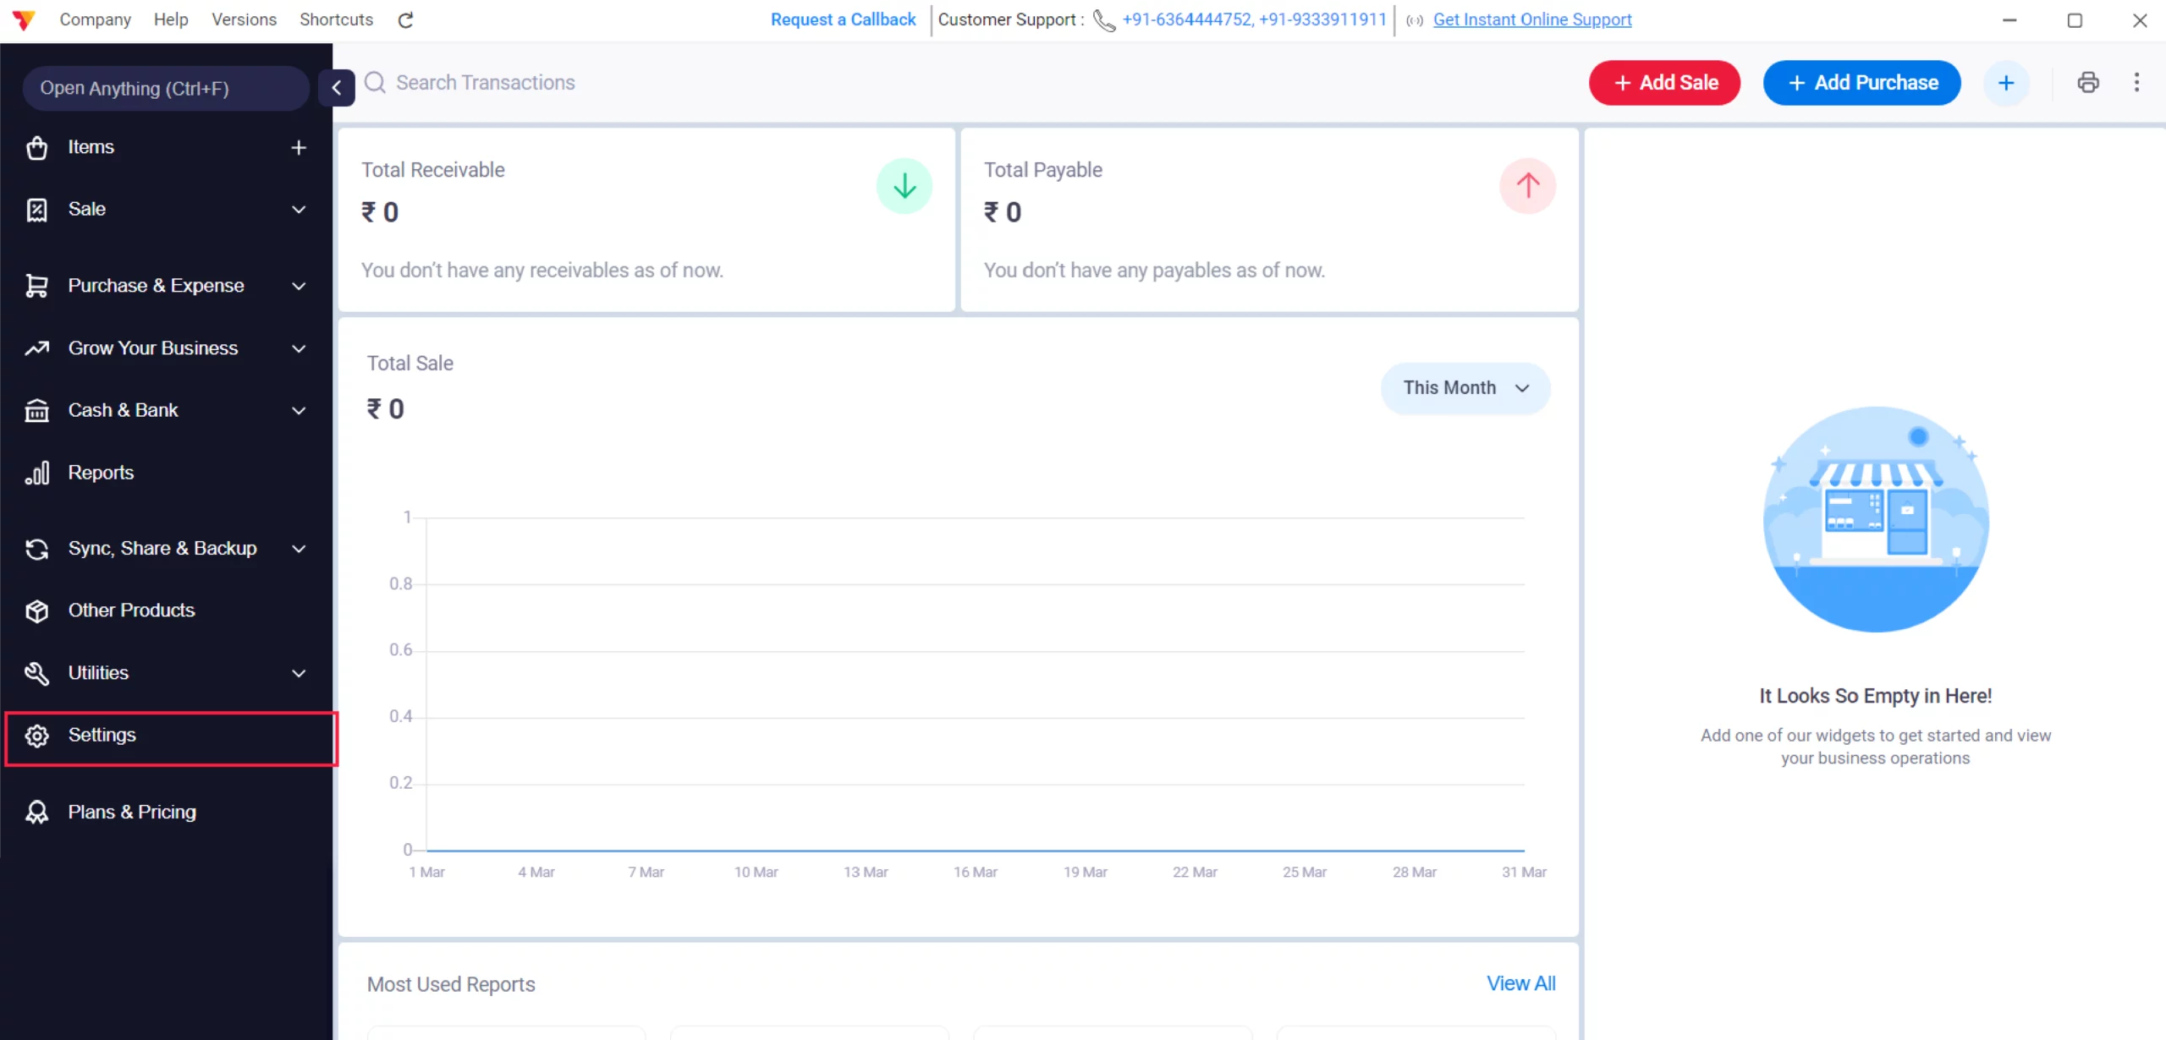Click the red Total Payable up-arrow icon

click(x=1527, y=186)
